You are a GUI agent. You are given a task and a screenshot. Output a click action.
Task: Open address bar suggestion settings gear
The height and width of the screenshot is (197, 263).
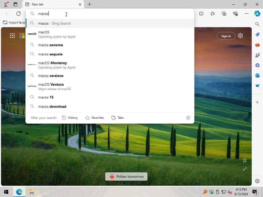click(x=188, y=118)
